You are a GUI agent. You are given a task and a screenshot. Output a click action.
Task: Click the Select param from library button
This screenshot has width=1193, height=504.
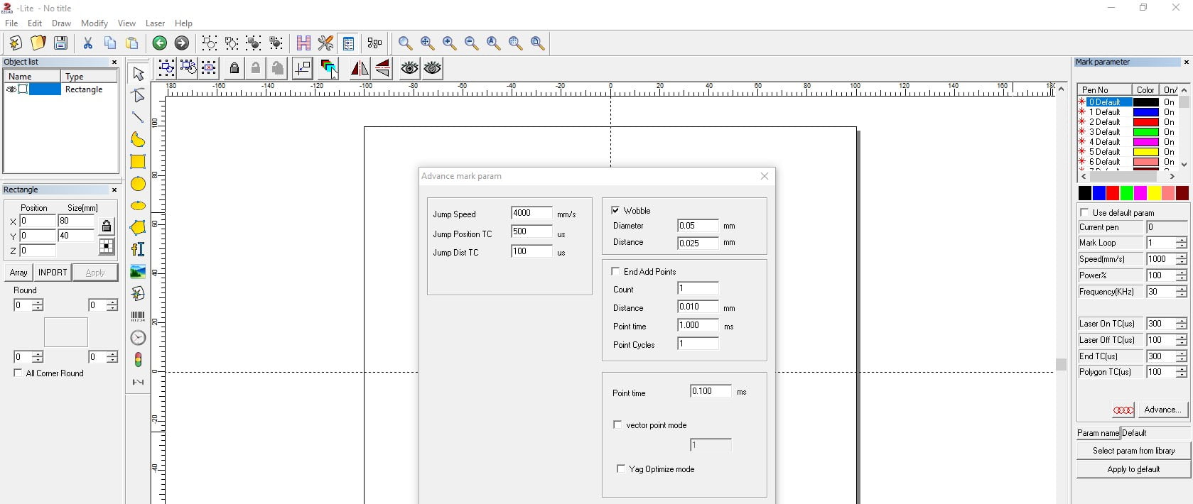[1133, 451]
